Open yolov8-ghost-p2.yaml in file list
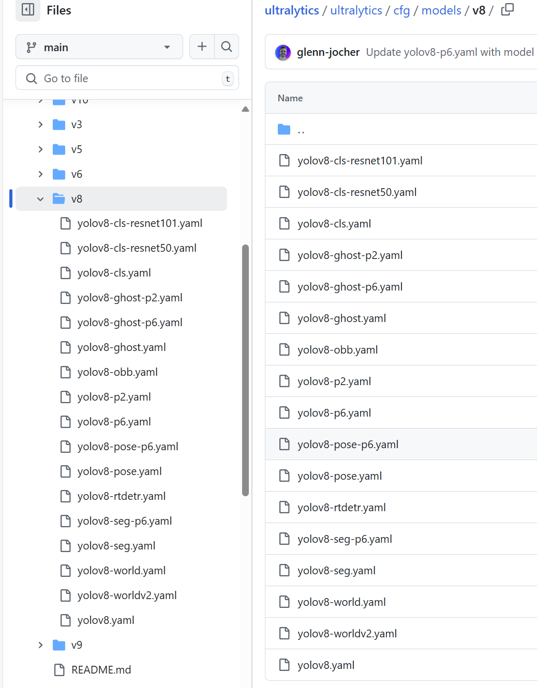537x688 pixels. click(350, 255)
